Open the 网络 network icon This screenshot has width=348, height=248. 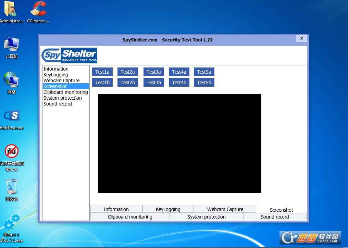(12, 83)
